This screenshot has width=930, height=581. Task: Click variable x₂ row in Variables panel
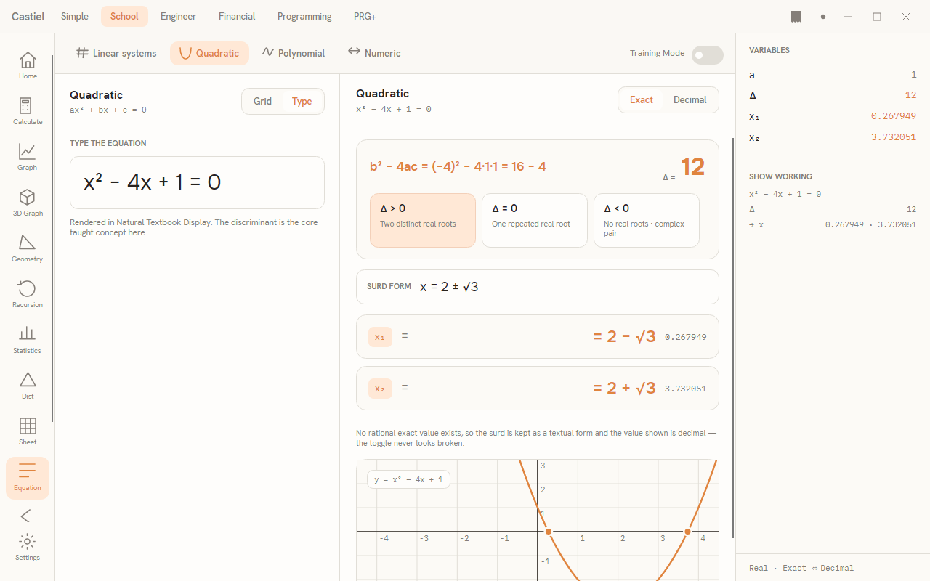coord(833,137)
